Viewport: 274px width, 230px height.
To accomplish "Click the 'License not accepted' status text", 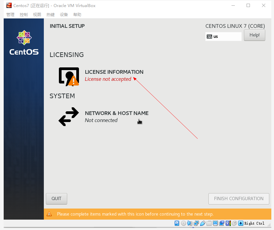I will [x=108, y=79].
